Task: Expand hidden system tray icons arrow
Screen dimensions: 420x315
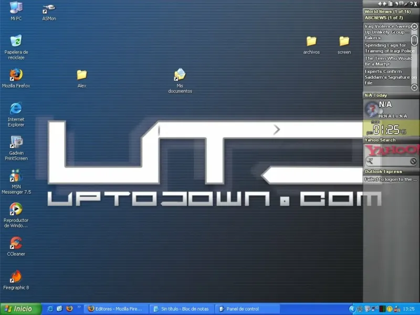Action: 352,309
